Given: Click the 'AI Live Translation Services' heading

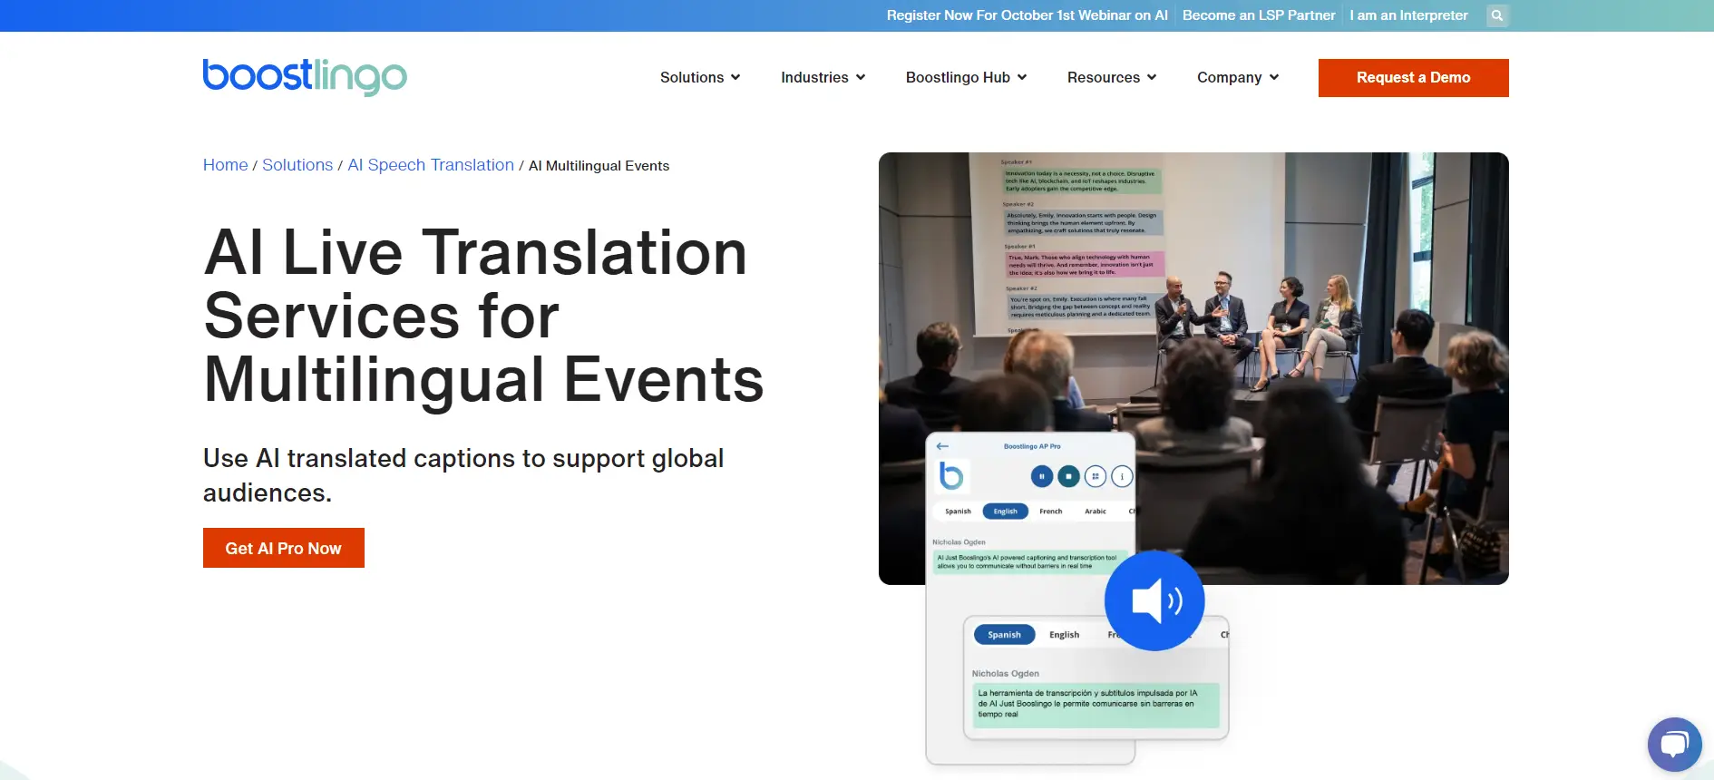Looking at the screenshot, I should point(483,317).
